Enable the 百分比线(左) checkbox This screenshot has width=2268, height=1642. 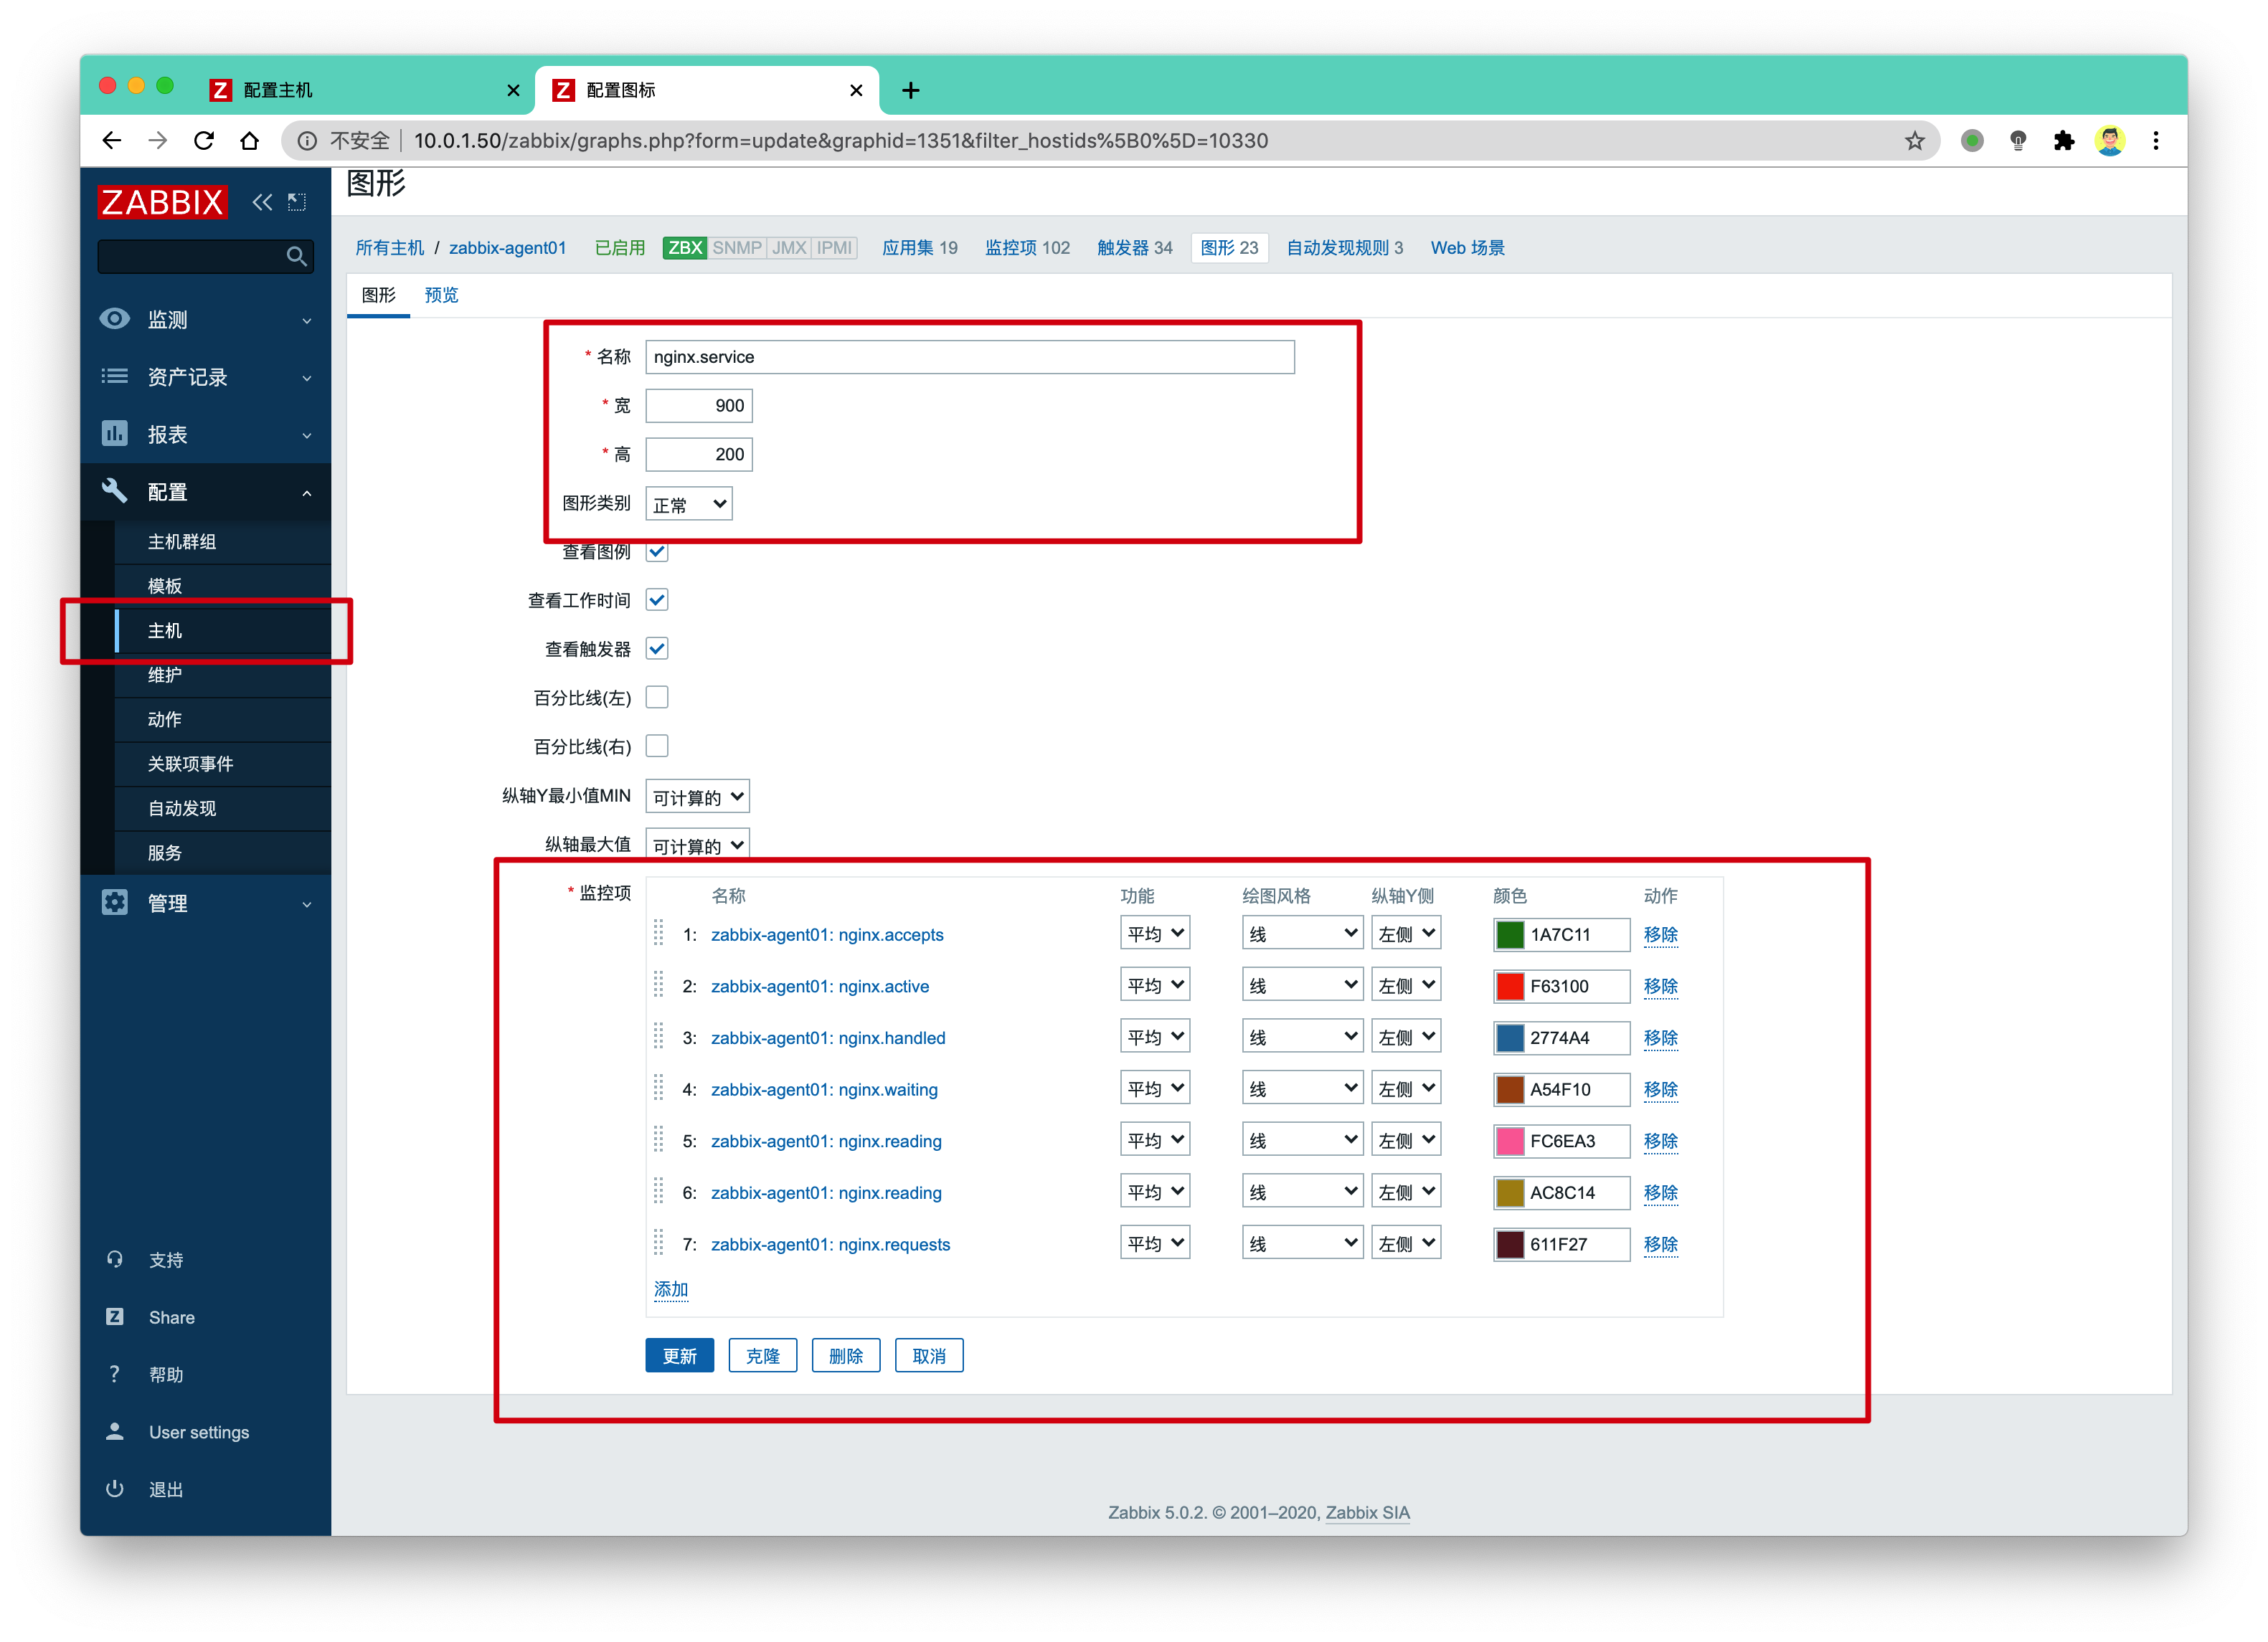coord(657,698)
